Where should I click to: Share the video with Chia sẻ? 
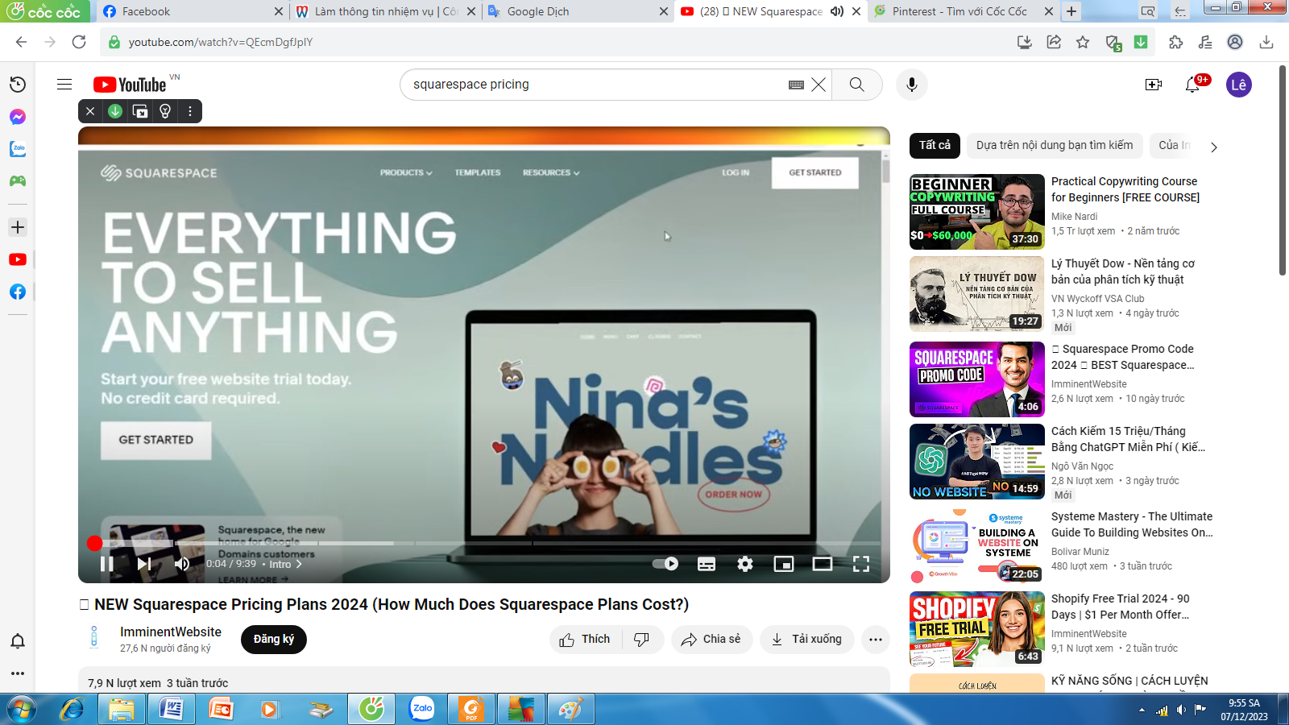click(711, 640)
